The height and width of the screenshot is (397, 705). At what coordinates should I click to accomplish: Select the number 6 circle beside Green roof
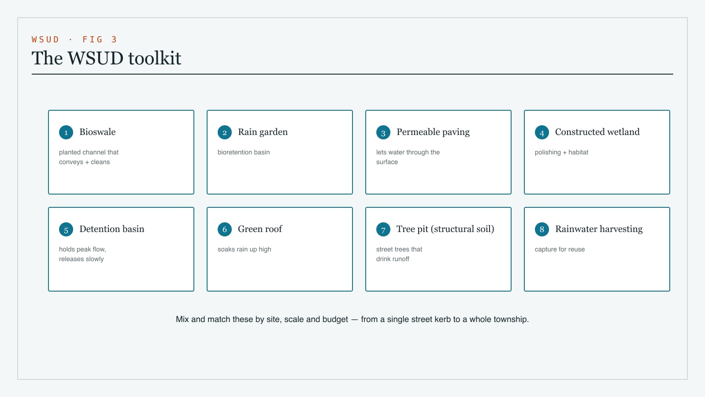[x=225, y=229]
